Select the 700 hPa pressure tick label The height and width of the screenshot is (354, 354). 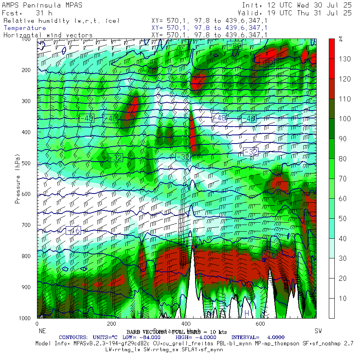[x=26, y=225]
